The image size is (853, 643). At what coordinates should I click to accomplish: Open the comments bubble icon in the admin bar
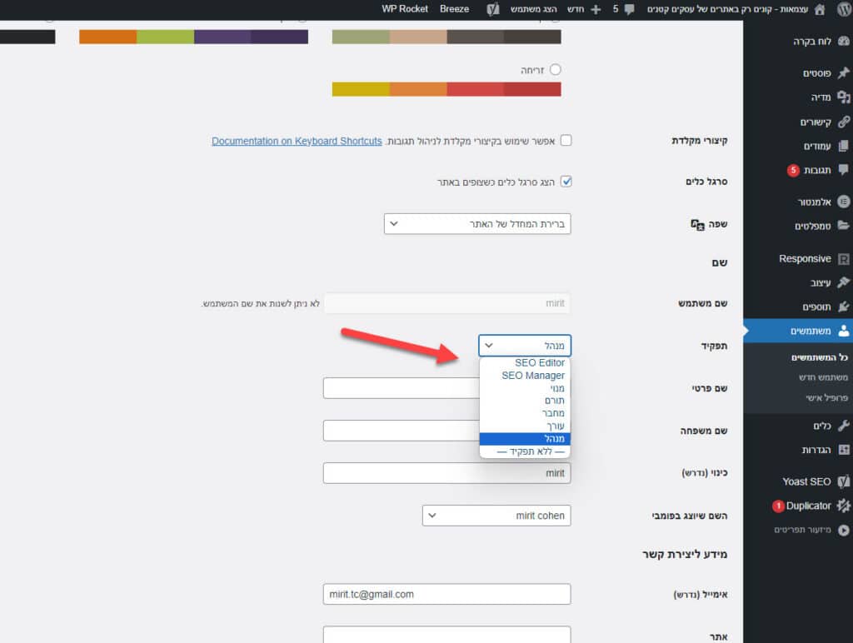[x=630, y=9]
